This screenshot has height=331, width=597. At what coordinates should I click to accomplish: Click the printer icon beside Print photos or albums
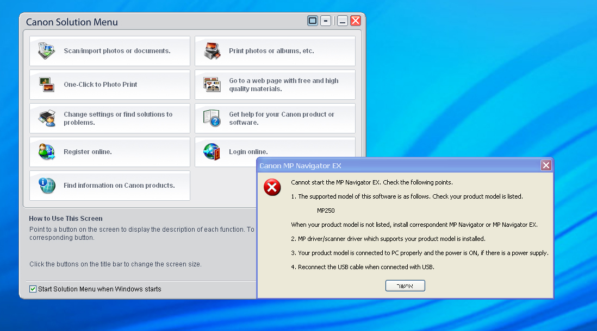pos(212,51)
